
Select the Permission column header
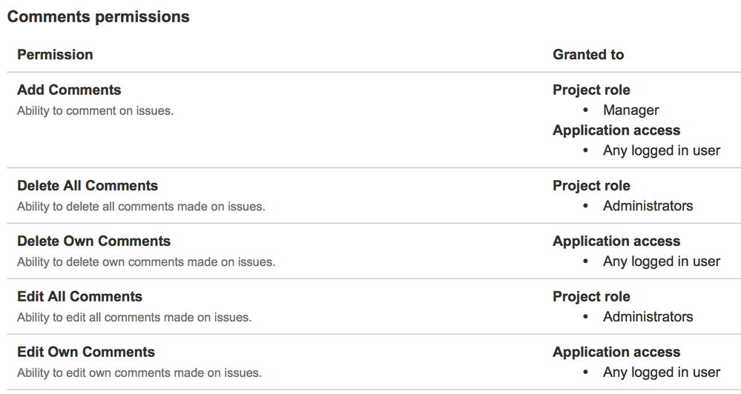[55, 55]
